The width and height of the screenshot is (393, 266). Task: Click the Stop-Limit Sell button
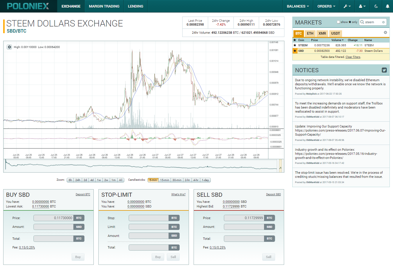(173, 257)
